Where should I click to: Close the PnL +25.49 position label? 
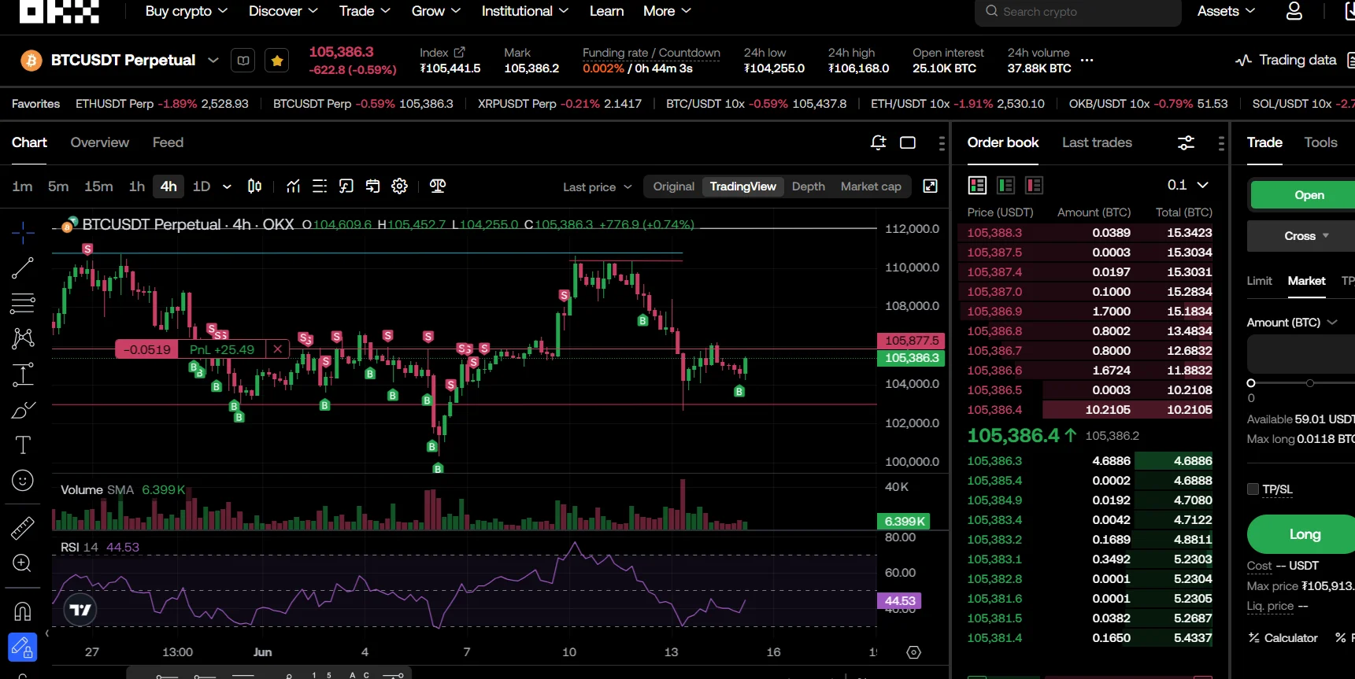(x=277, y=349)
